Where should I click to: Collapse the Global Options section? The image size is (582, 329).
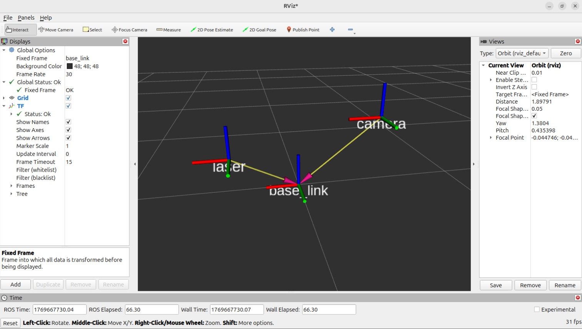[x=4, y=50]
